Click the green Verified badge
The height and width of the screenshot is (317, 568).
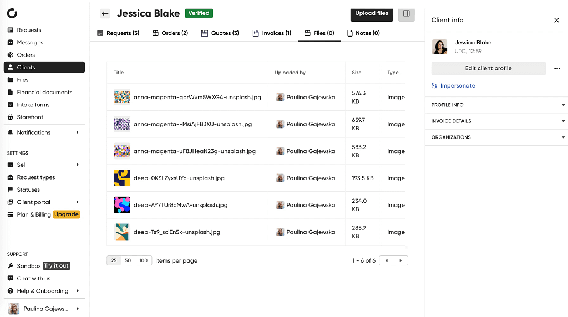(199, 13)
